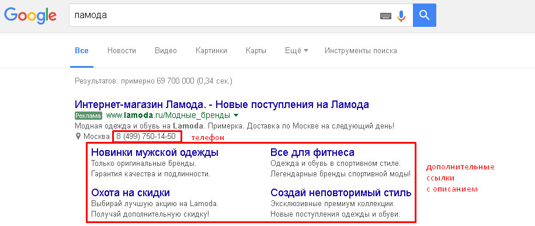Select the Все results tab
Screen dimensions: 535x226
82,51
